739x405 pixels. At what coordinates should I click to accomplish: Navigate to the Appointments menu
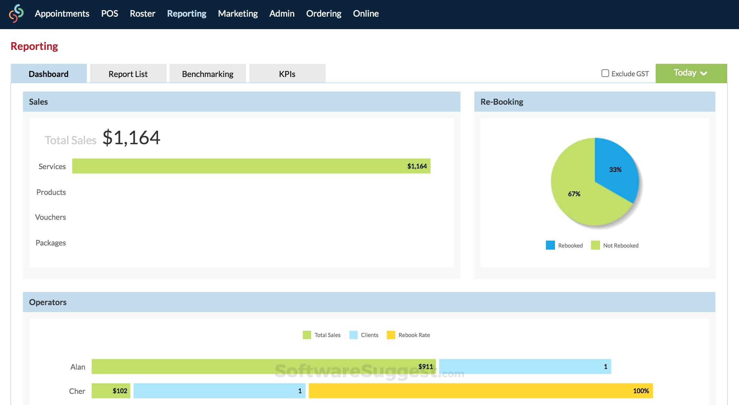[62, 14]
